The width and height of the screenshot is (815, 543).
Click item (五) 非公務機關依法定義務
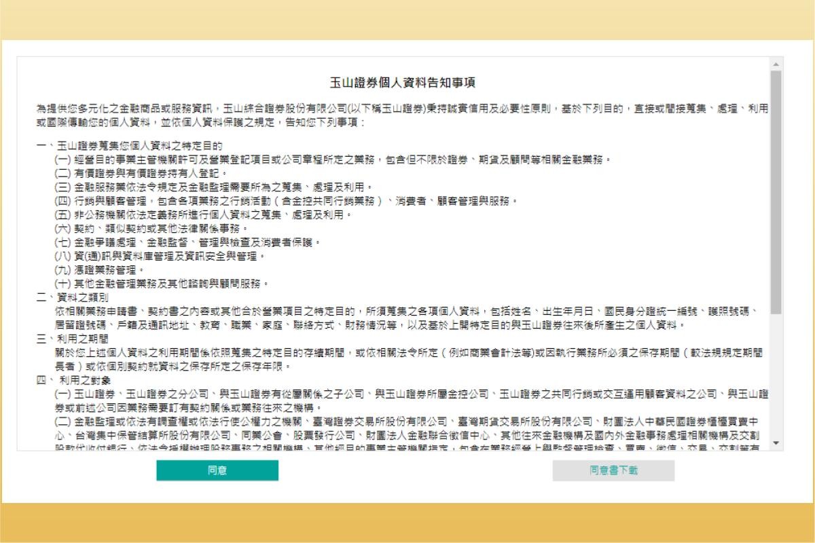click(x=204, y=214)
